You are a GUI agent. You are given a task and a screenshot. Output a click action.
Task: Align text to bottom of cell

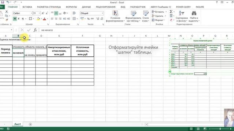[x=60, y=13]
